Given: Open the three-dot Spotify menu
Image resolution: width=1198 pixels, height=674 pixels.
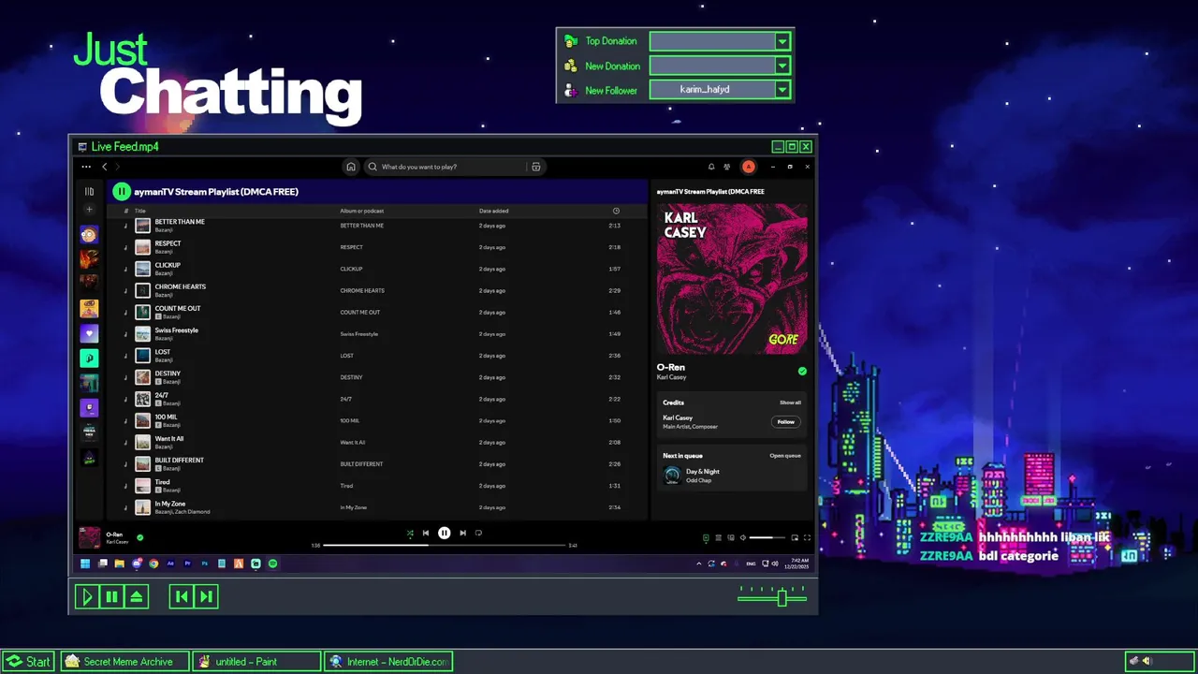Looking at the screenshot, I should coord(86,167).
